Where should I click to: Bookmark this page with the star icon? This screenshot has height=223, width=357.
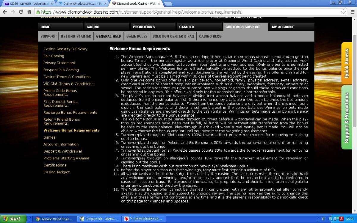(343, 12)
